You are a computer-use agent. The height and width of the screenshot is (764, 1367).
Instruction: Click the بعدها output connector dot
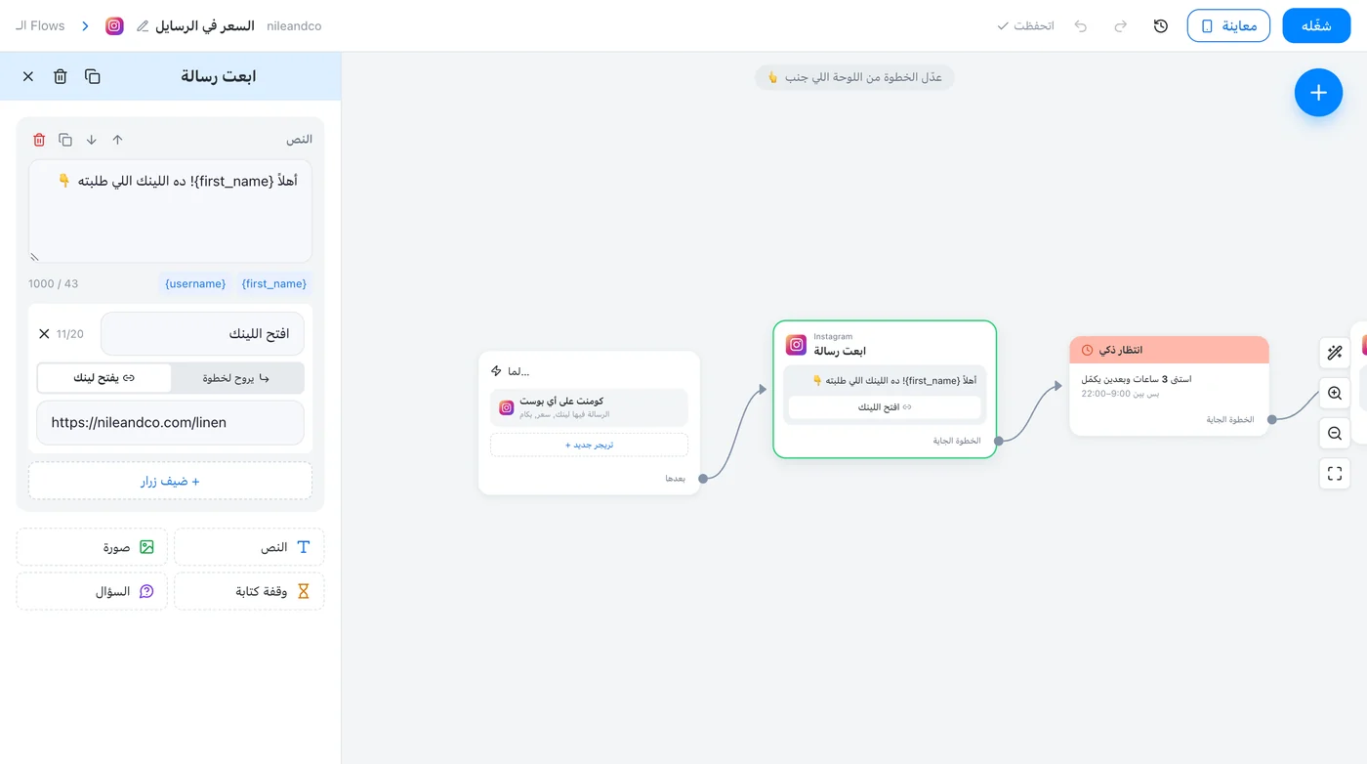point(703,479)
